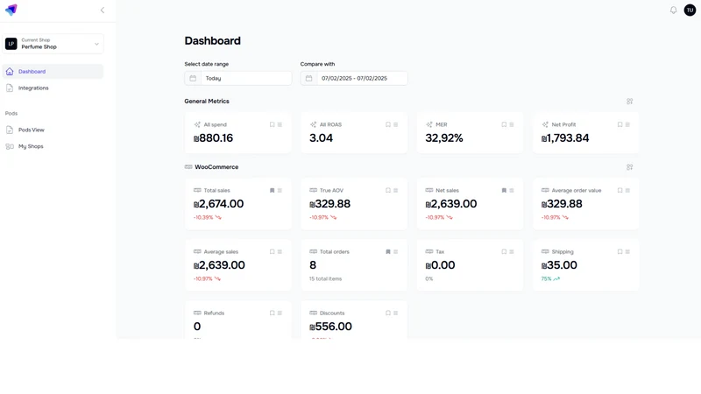Click the ₪2,674.00 Total sales value
This screenshot has height=394, width=701.
coord(218,204)
